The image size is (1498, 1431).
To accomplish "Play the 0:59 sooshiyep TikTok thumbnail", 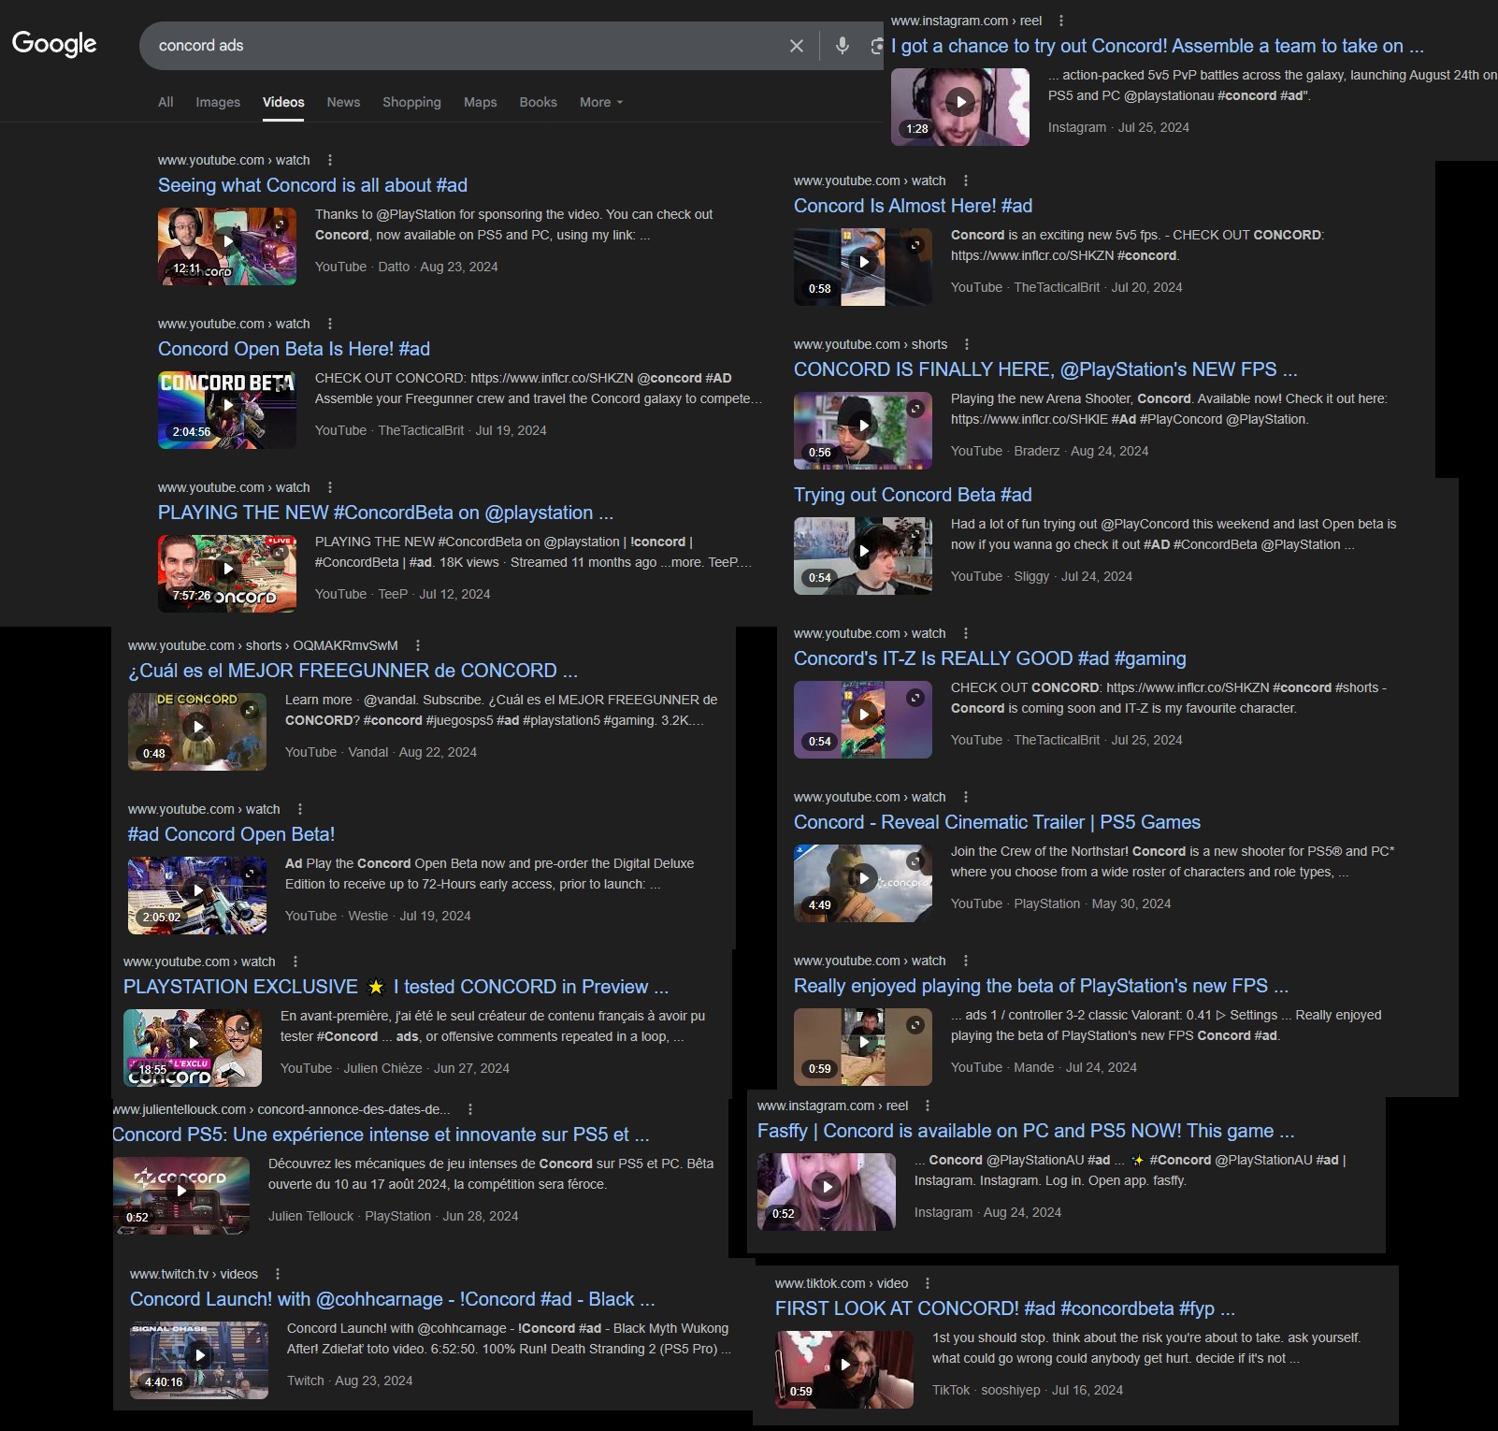I will click(844, 1369).
